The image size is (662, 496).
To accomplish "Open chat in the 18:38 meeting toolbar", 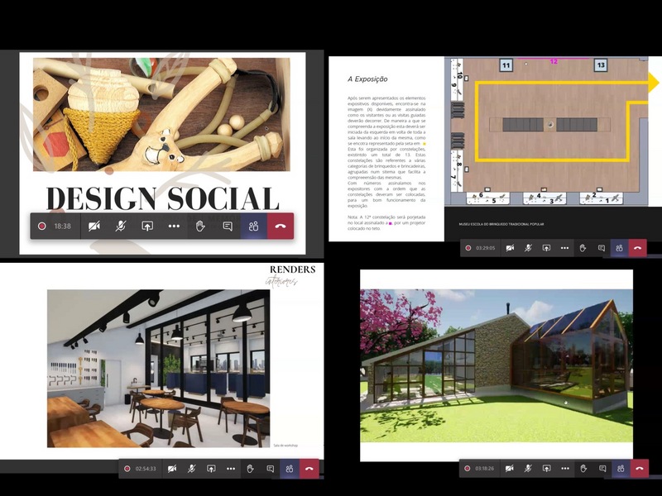I will 227,226.
